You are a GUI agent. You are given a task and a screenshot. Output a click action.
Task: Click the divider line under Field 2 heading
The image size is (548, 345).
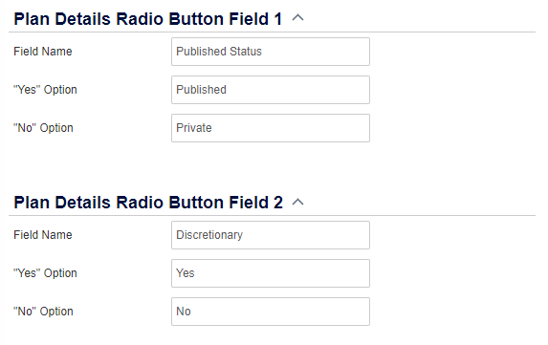272,215
